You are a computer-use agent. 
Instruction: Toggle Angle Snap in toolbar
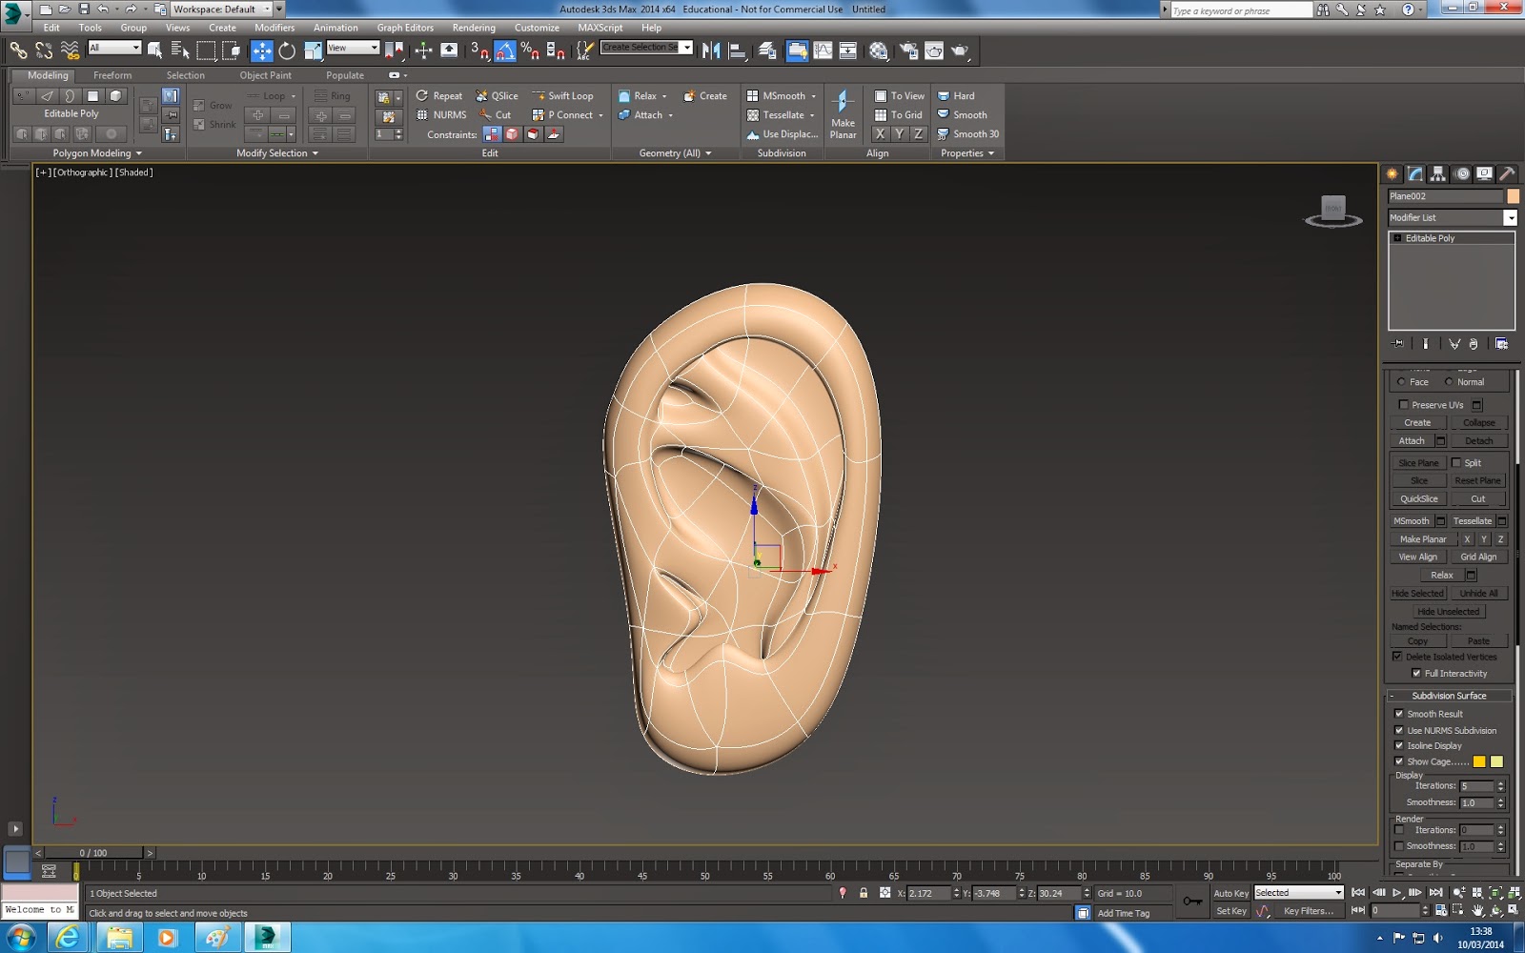[x=505, y=51]
